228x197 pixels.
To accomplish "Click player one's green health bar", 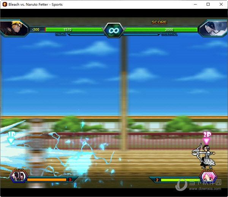I will pyautogui.click(x=74, y=30).
